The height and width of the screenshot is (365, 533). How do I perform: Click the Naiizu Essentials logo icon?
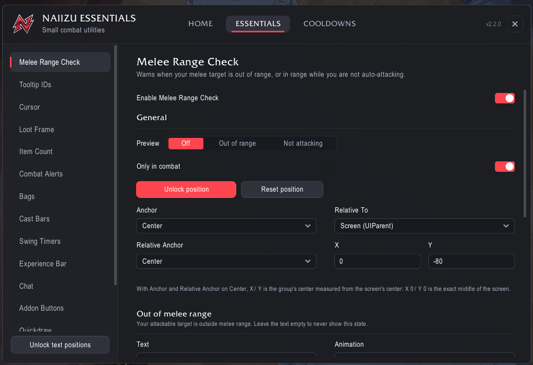23,23
